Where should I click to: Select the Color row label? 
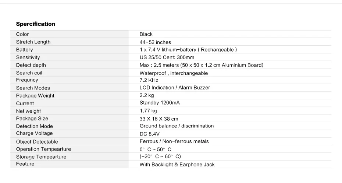pyautogui.click(x=22, y=34)
